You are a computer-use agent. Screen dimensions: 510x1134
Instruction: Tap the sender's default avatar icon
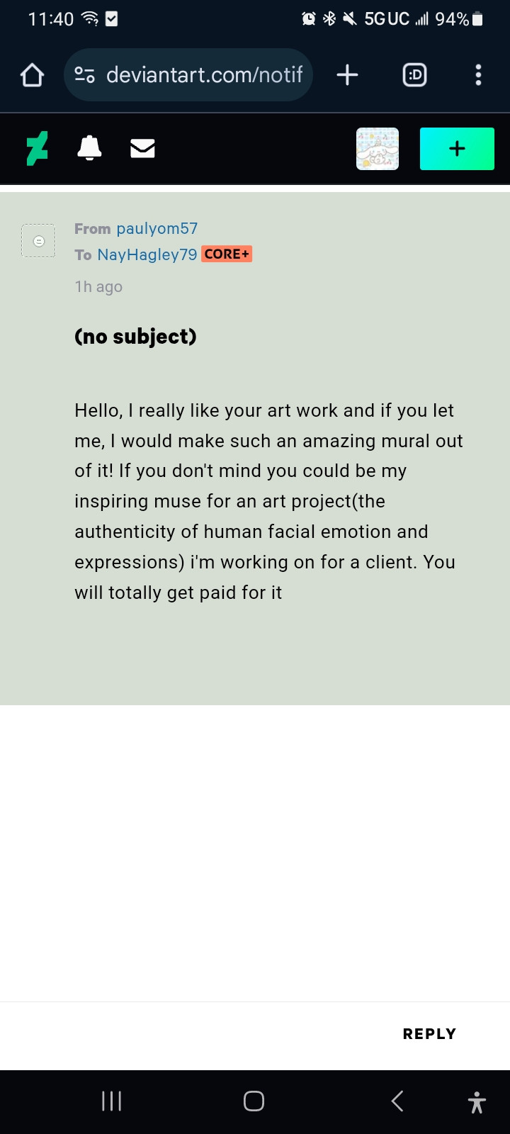[x=38, y=241]
